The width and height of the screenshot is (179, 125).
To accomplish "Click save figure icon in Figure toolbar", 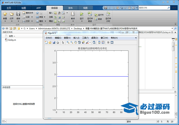I will click(x=54, y=42).
